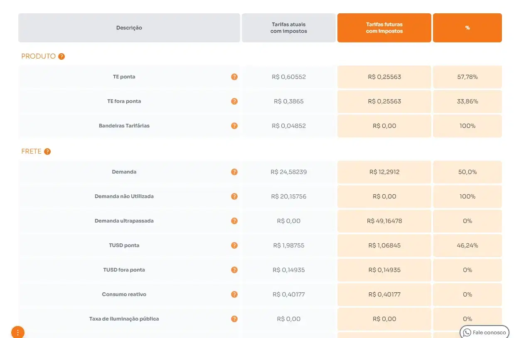Viewport: 519px width, 338px height.
Task: Open help for Demanda não Utilizada
Action: [x=234, y=196]
